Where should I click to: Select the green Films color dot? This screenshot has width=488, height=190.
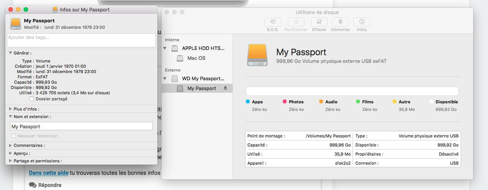point(358,102)
